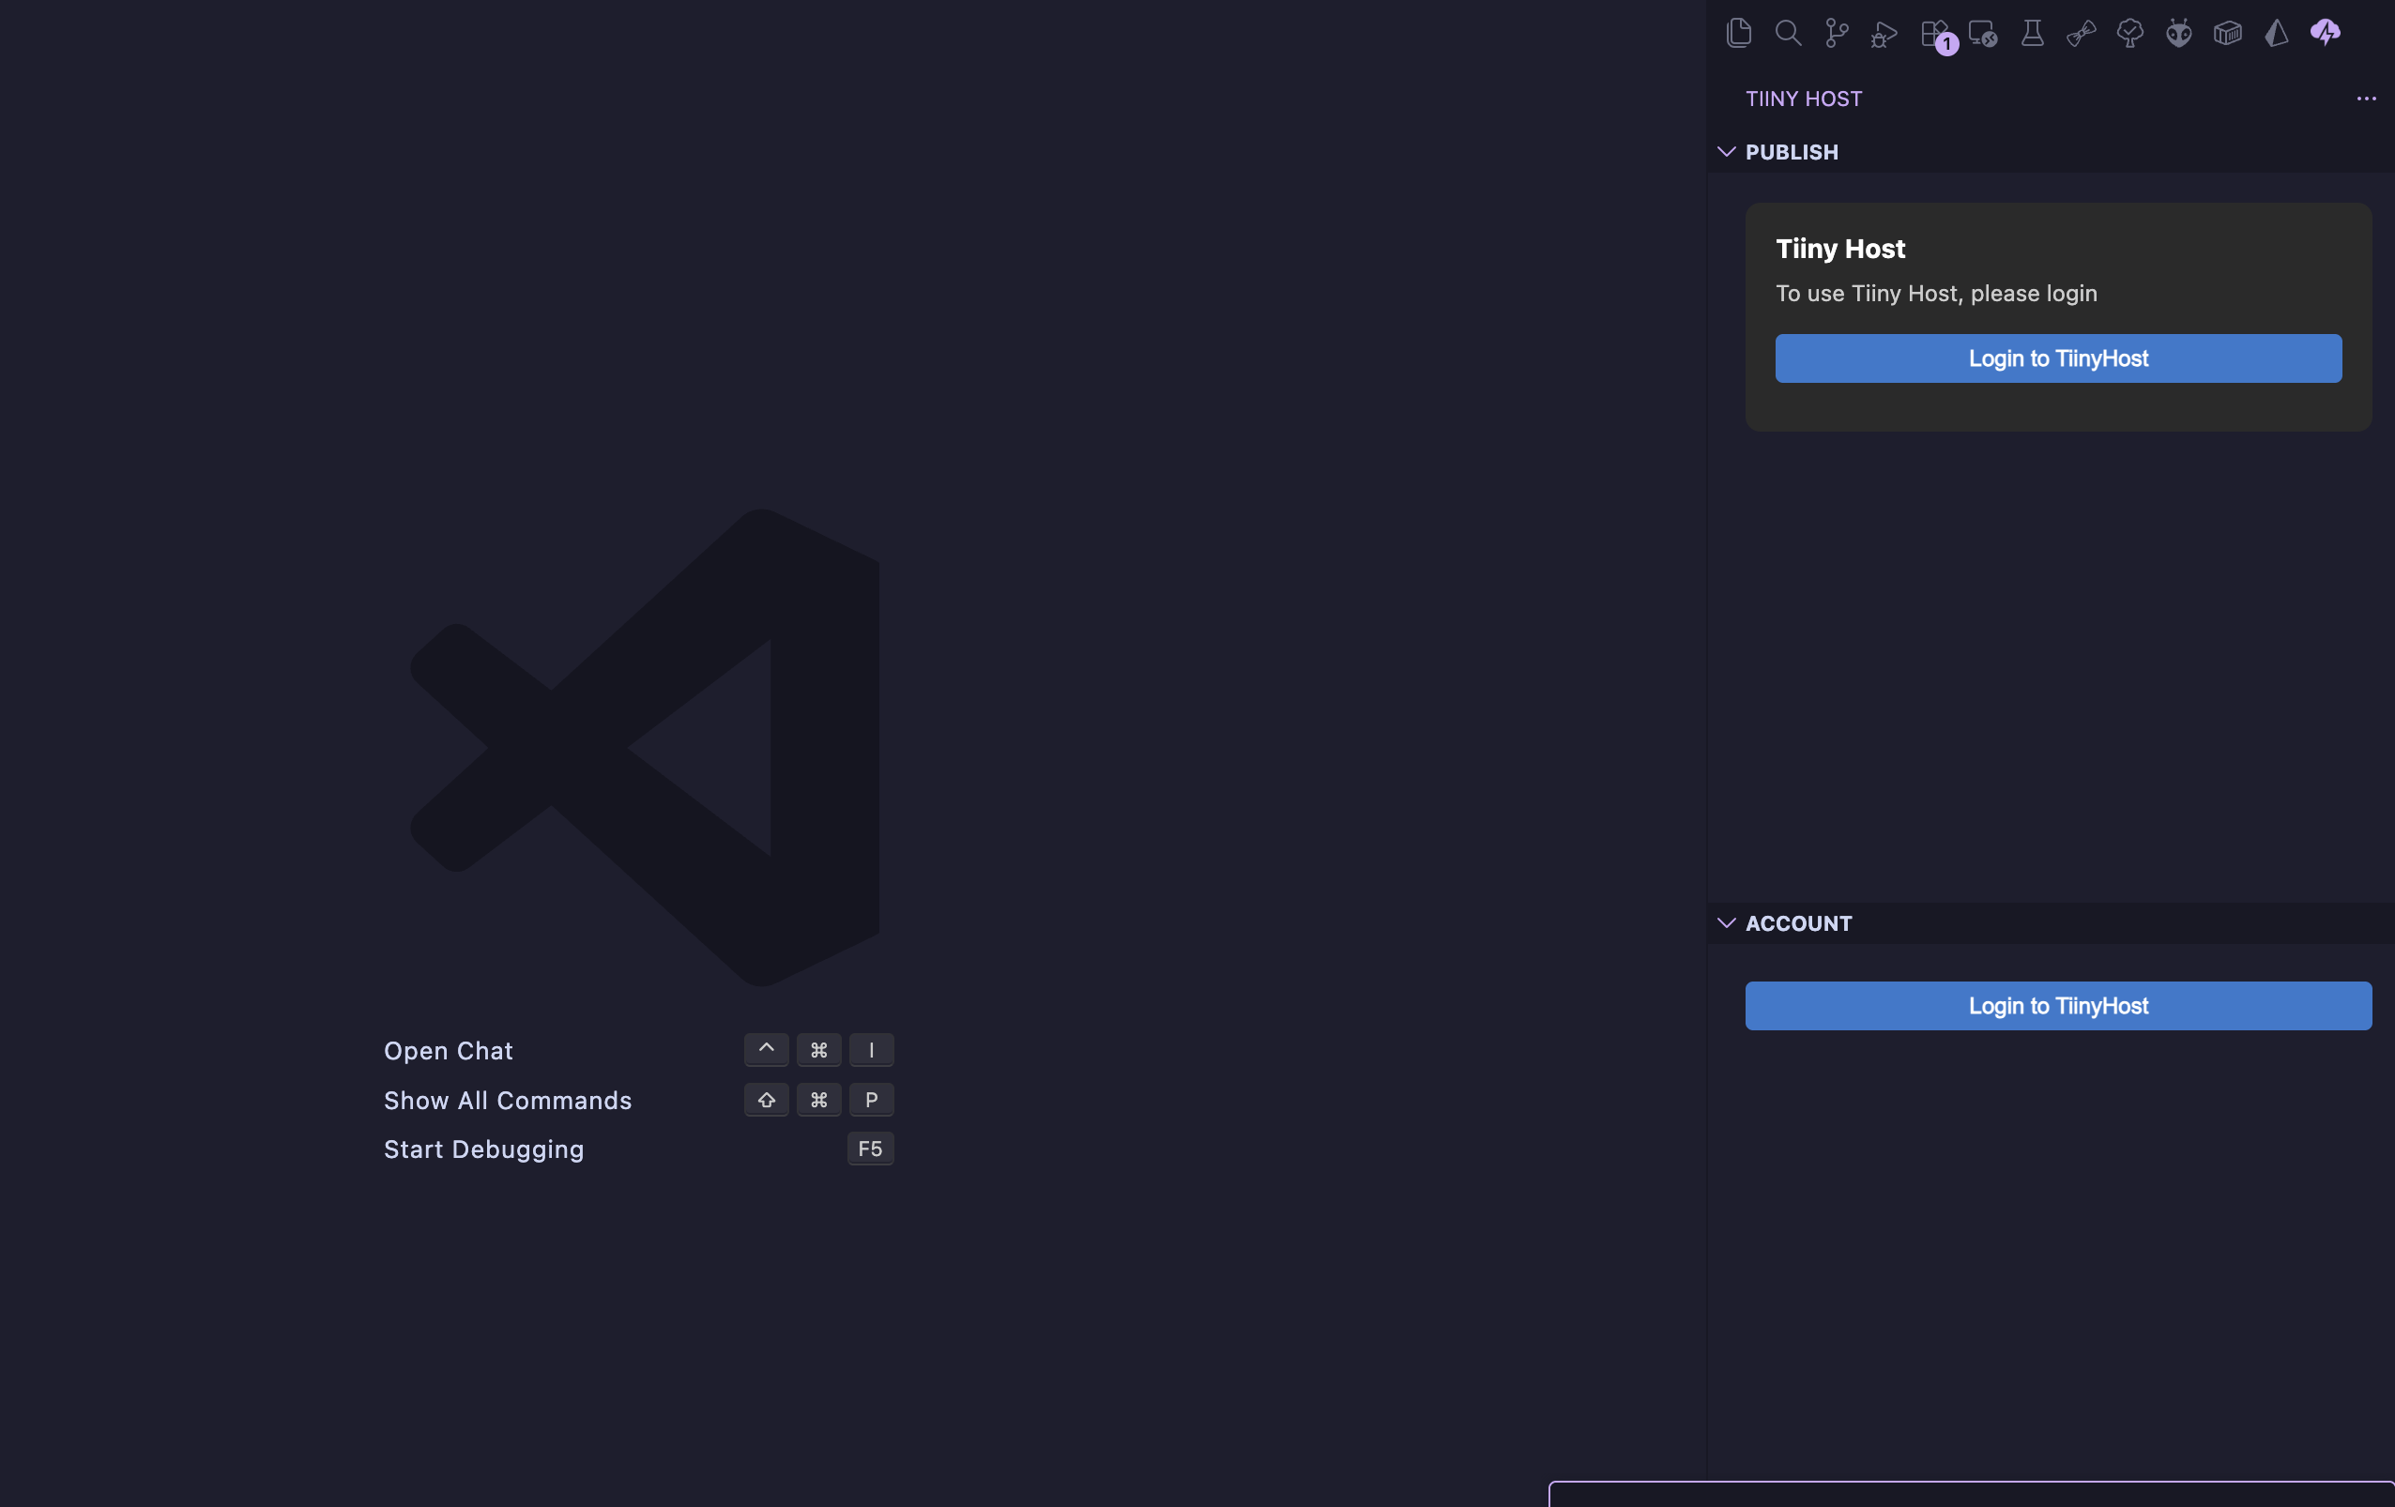Click the Open Chat shortcut label

pyautogui.click(x=449, y=1050)
